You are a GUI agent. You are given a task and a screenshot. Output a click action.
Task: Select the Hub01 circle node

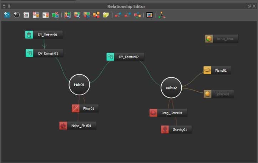(79, 85)
